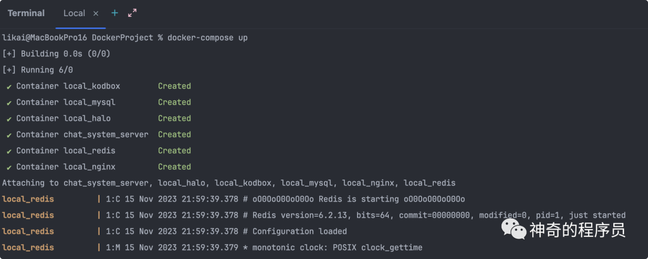648x259 pixels.
Task: Click Created status for local_kodbox
Action: (175, 86)
